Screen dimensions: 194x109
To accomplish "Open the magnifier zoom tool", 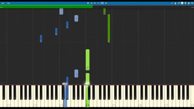I will (x=179, y=3).
